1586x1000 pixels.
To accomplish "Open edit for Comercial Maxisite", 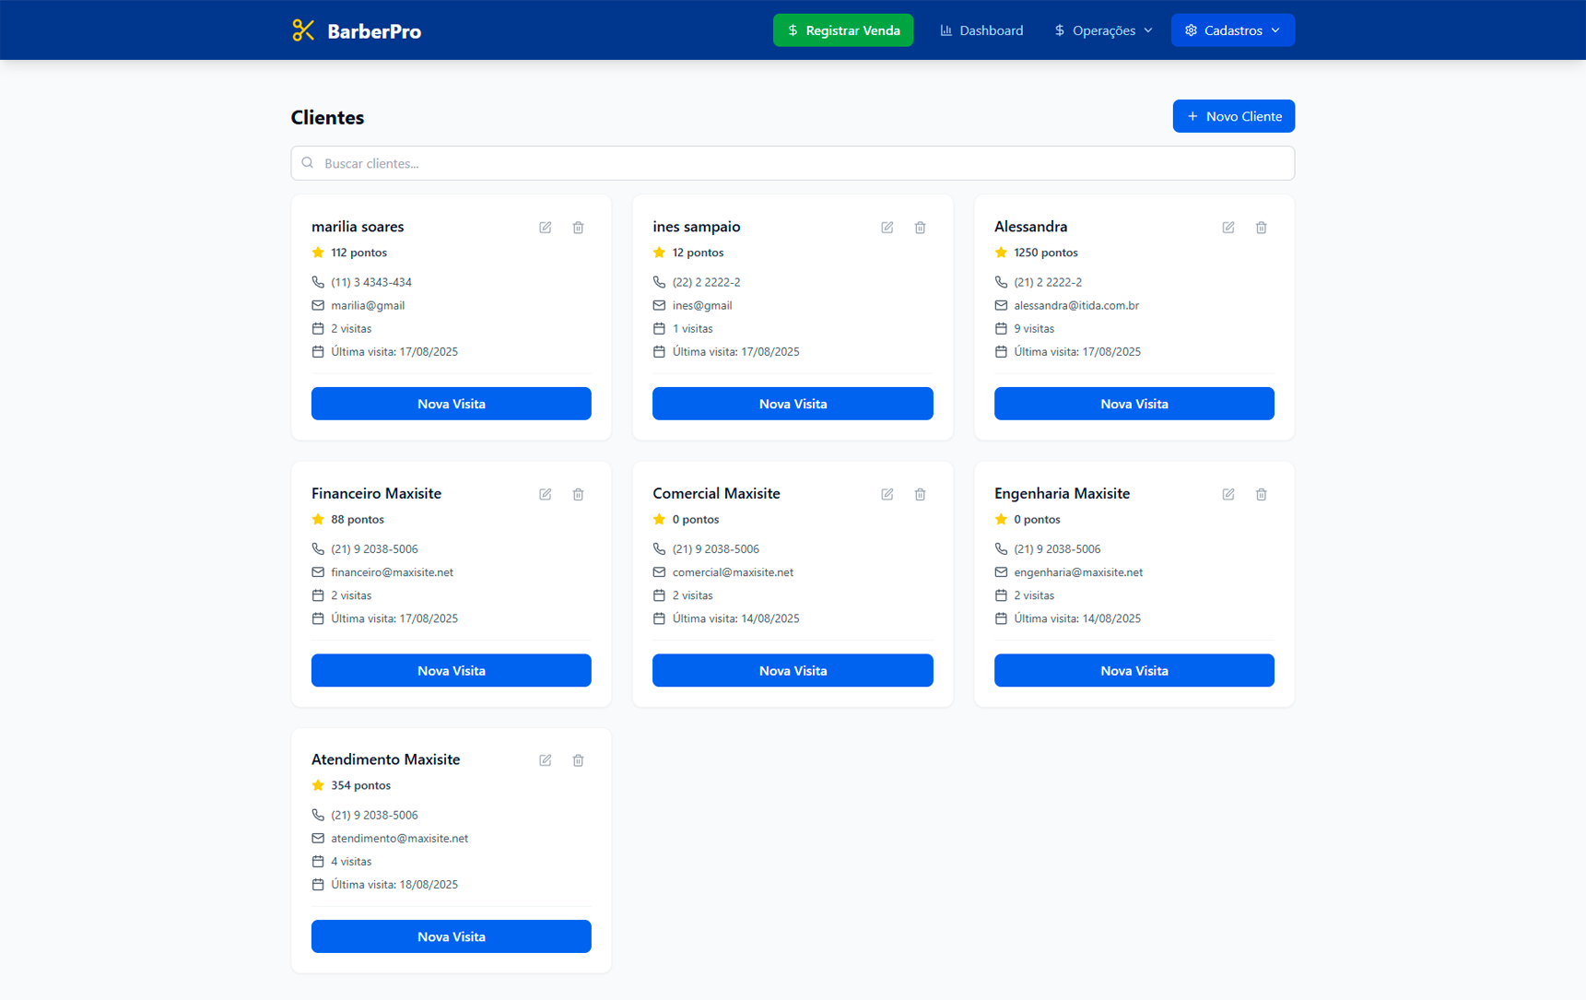I will point(887,495).
